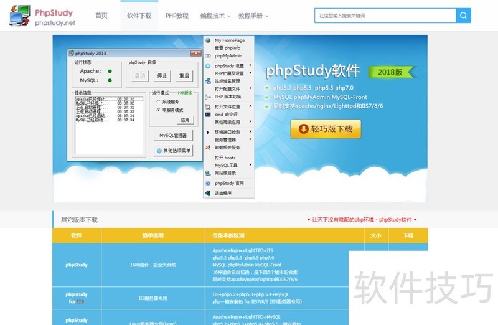Expand 打开配置文件 submenu arrow
Image resolution: width=498 pixels, height=325 pixels.
click(x=250, y=88)
